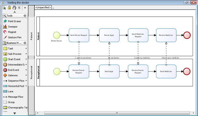The image size is (198, 116).
Task: Toggle the lock tool icon
Action: pos(9,8)
